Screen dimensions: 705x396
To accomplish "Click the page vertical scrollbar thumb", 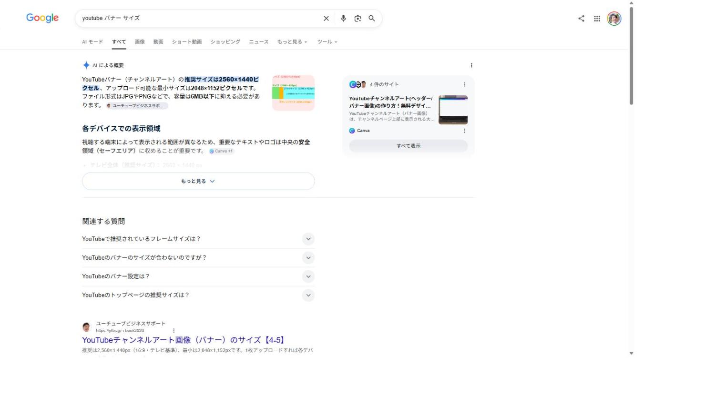I will pyautogui.click(x=632, y=55).
